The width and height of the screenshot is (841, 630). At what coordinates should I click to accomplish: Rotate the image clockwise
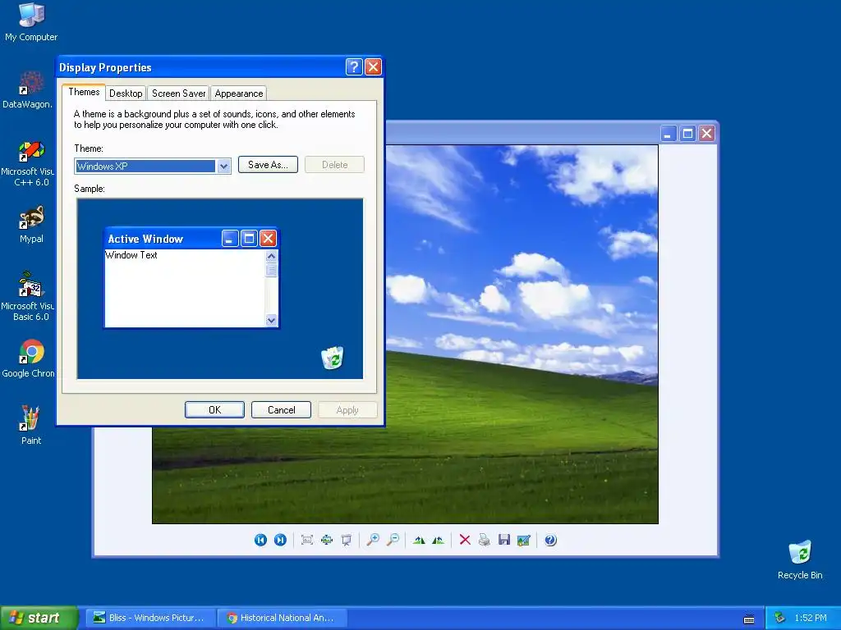click(419, 540)
